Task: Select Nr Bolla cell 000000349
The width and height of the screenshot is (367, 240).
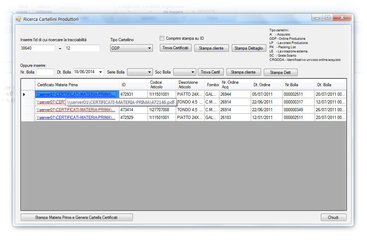Action: coord(299,110)
